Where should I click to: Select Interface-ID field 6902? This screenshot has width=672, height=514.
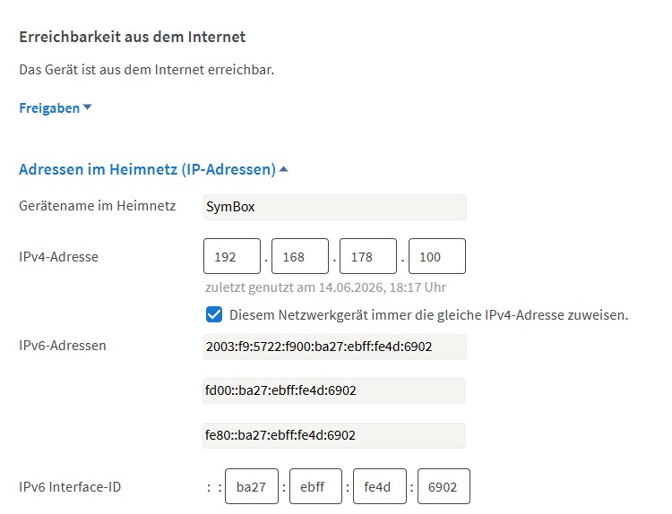[x=444, y=486]
